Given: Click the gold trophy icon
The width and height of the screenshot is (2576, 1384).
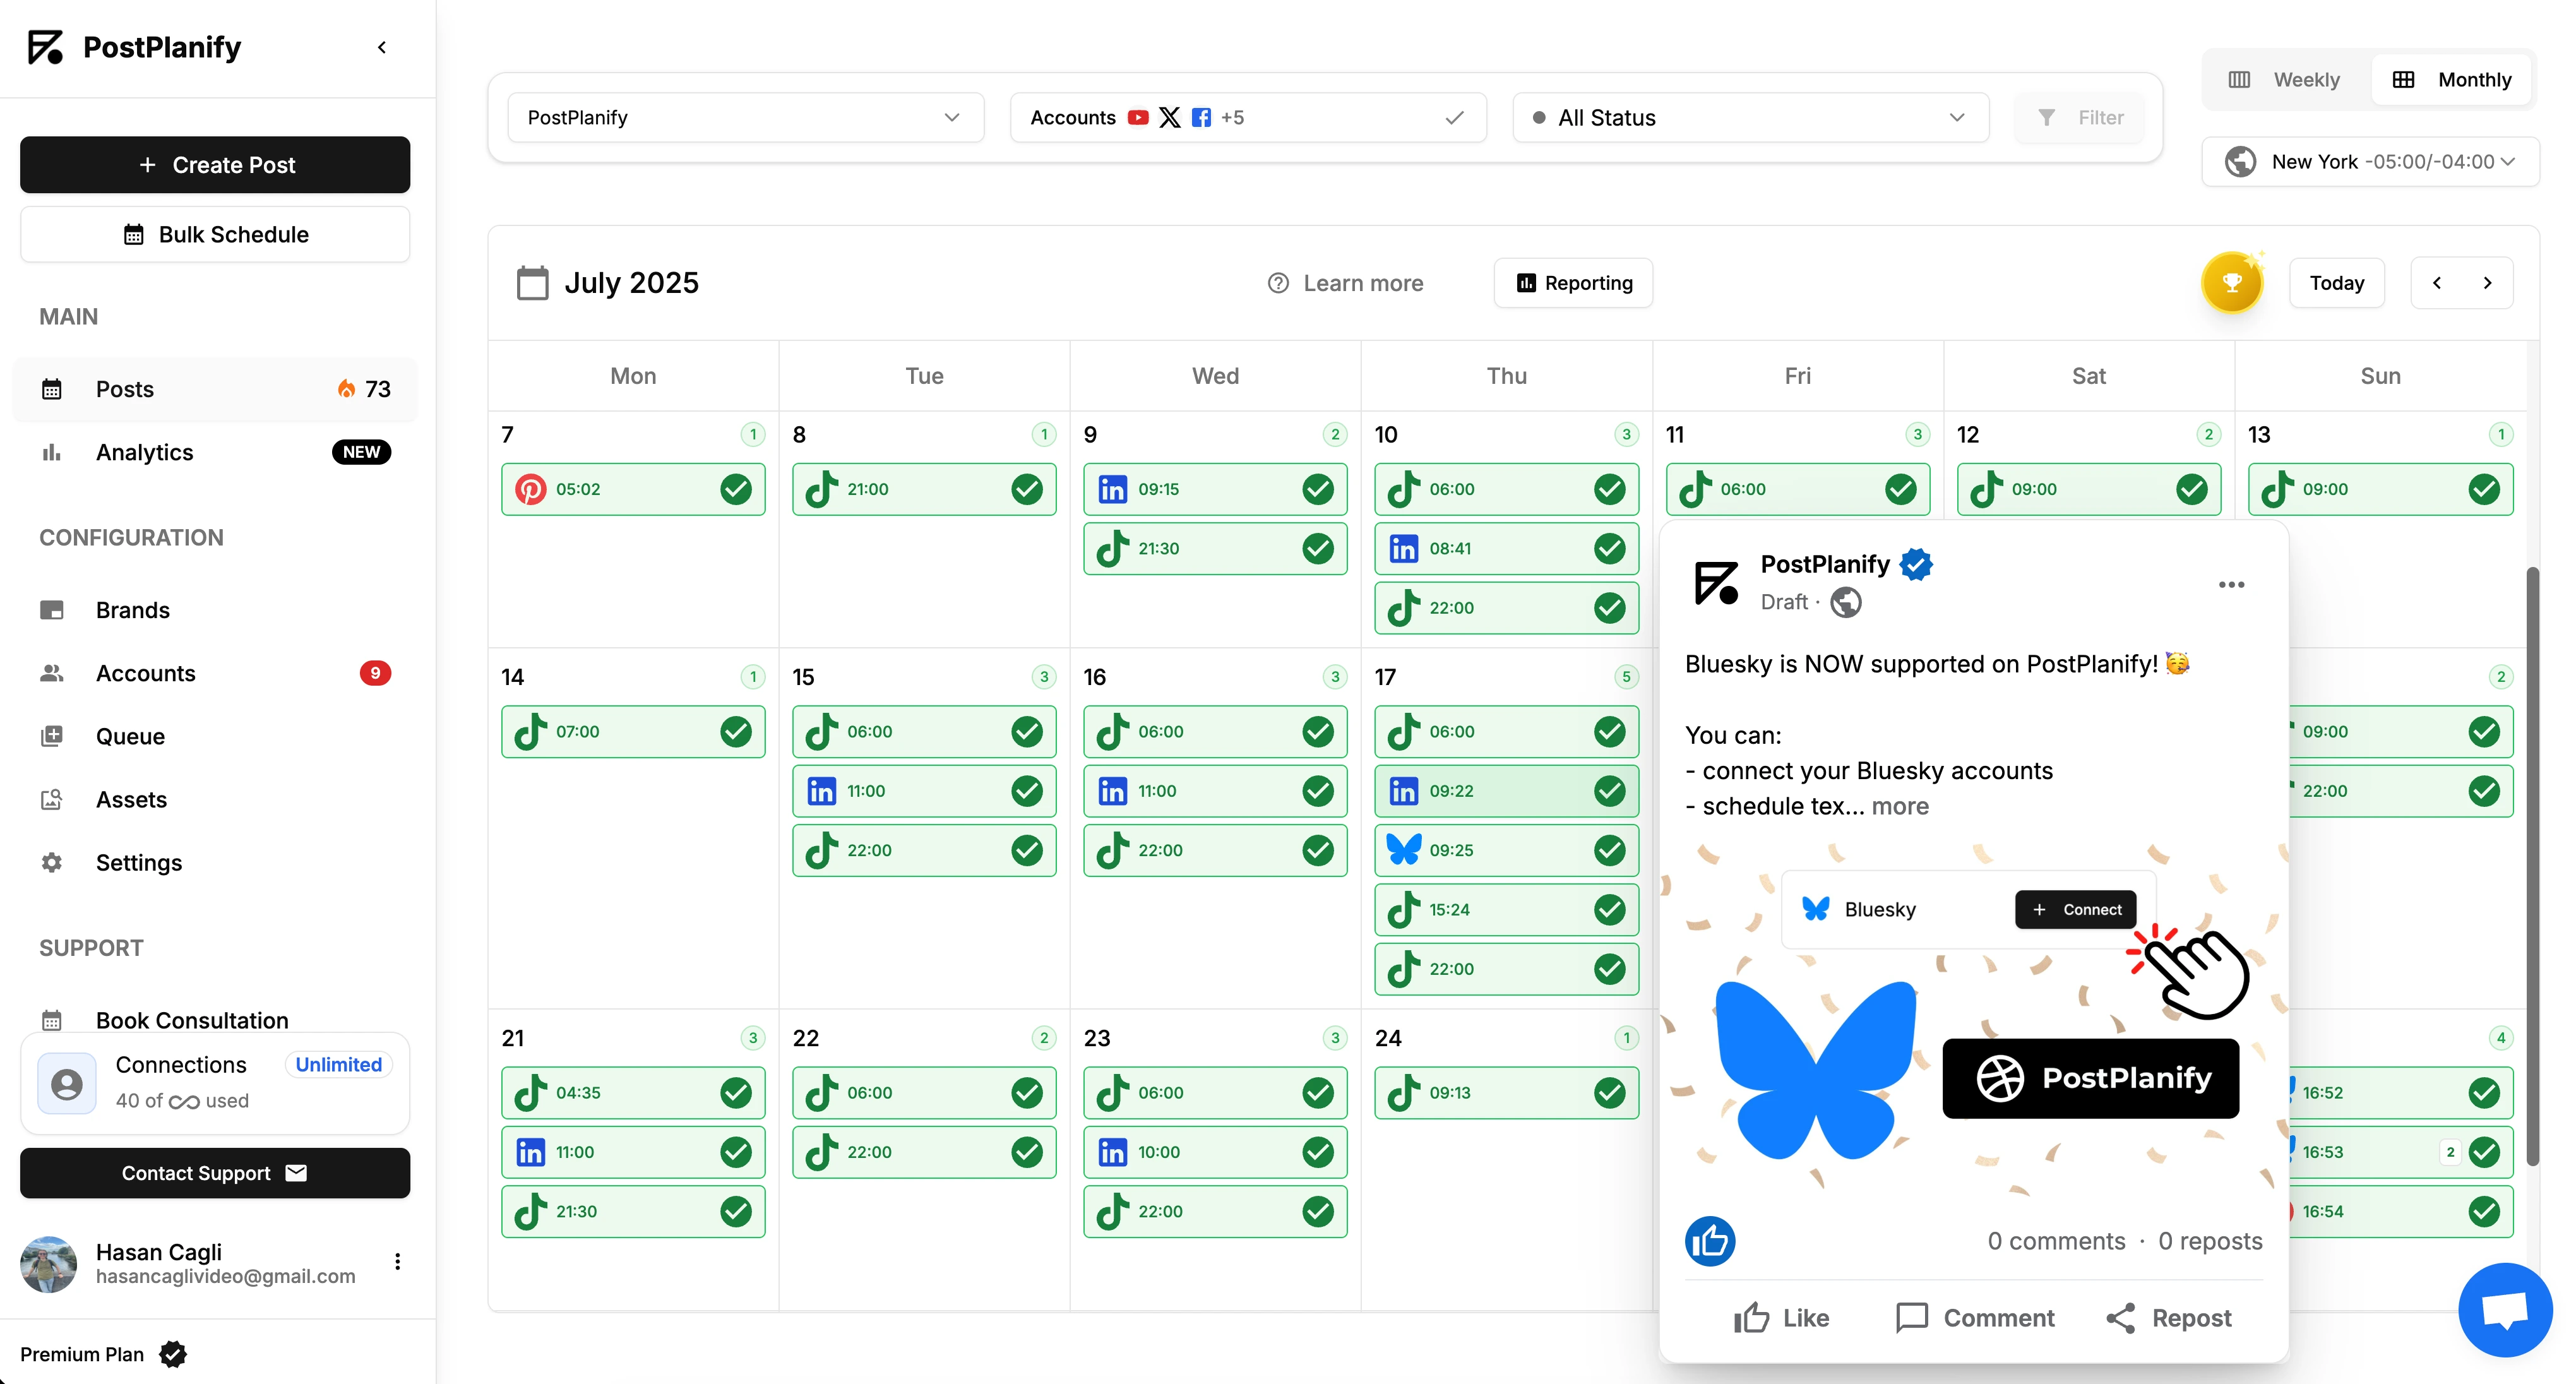Looking at the screenshot, I should pyautogui.click(x=2231, y=283).
